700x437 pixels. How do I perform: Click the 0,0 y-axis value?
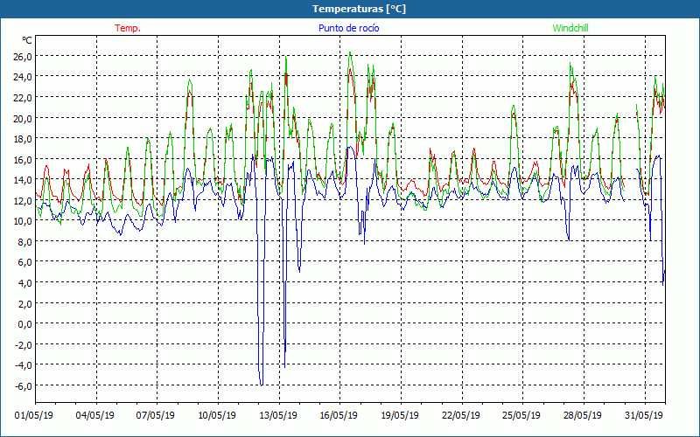coord(25,323)
